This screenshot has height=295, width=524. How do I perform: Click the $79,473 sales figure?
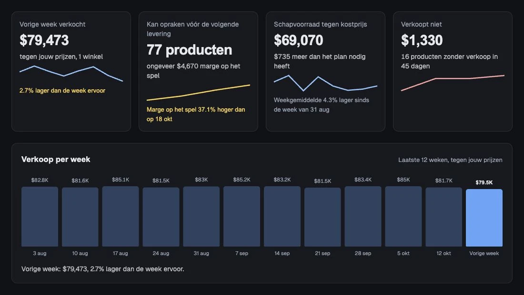tap(44, 40)
